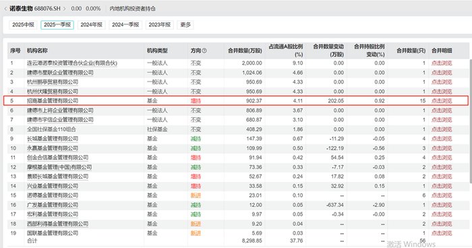Open institution 全国社保基金110组合

click(51, 129)
